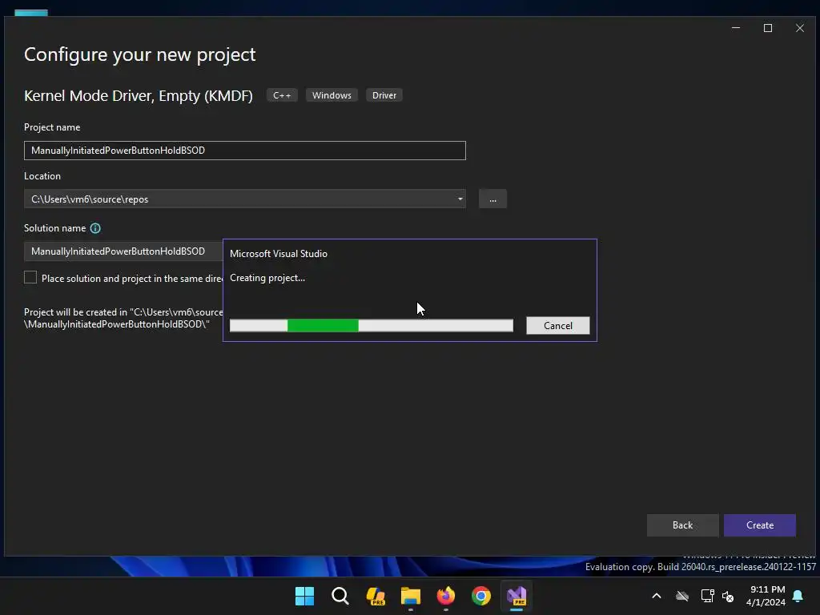Click the Configure your new project heading
This screenshot has width=820, height=615.
[139, 54]
